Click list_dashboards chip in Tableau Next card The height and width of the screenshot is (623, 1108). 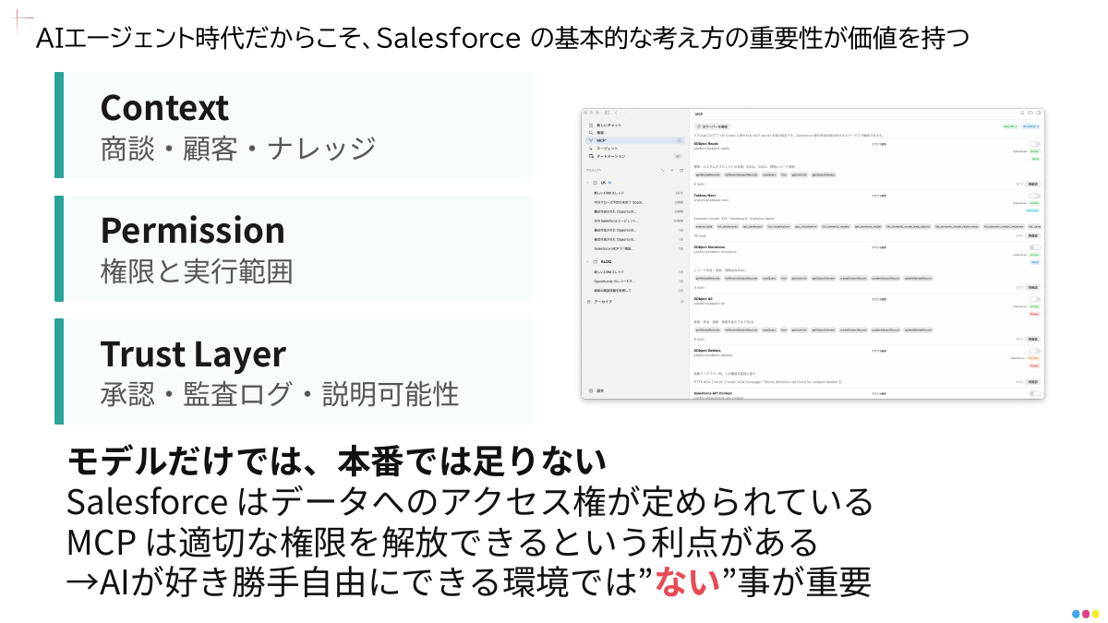click(x=728, y=226)
